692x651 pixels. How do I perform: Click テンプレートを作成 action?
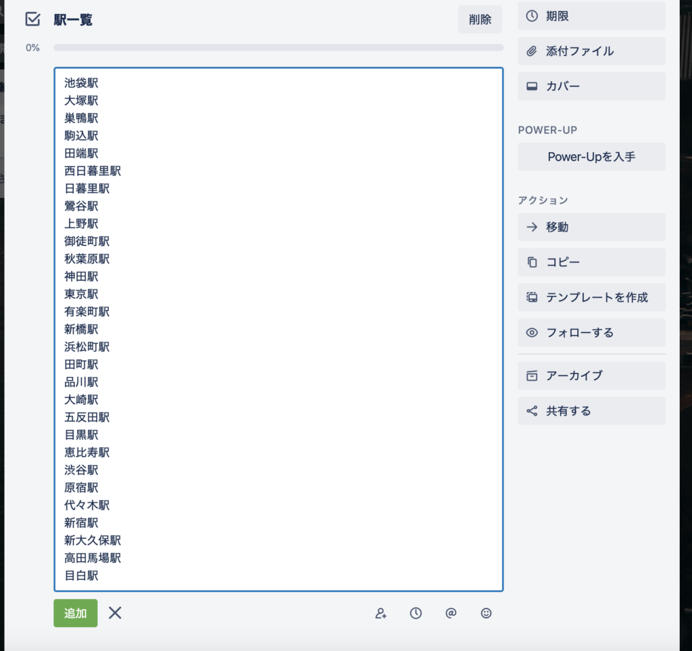click(591, 297)
